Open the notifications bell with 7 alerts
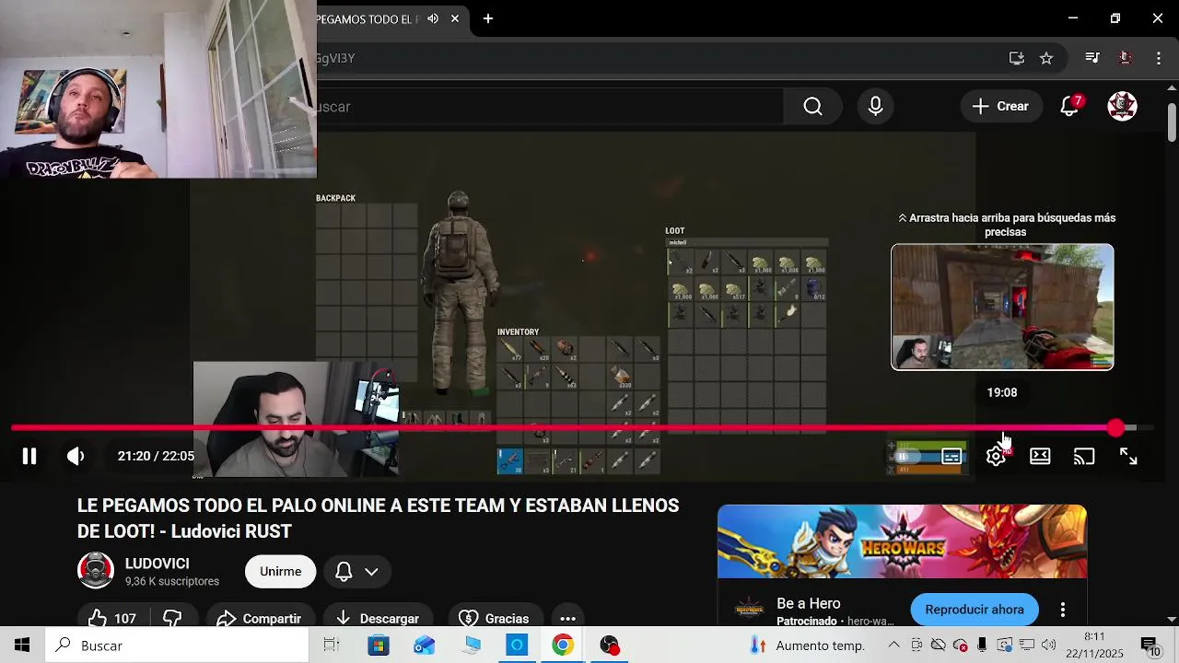The width and height of the screenshot is (1179, 663). [1069, 107]
